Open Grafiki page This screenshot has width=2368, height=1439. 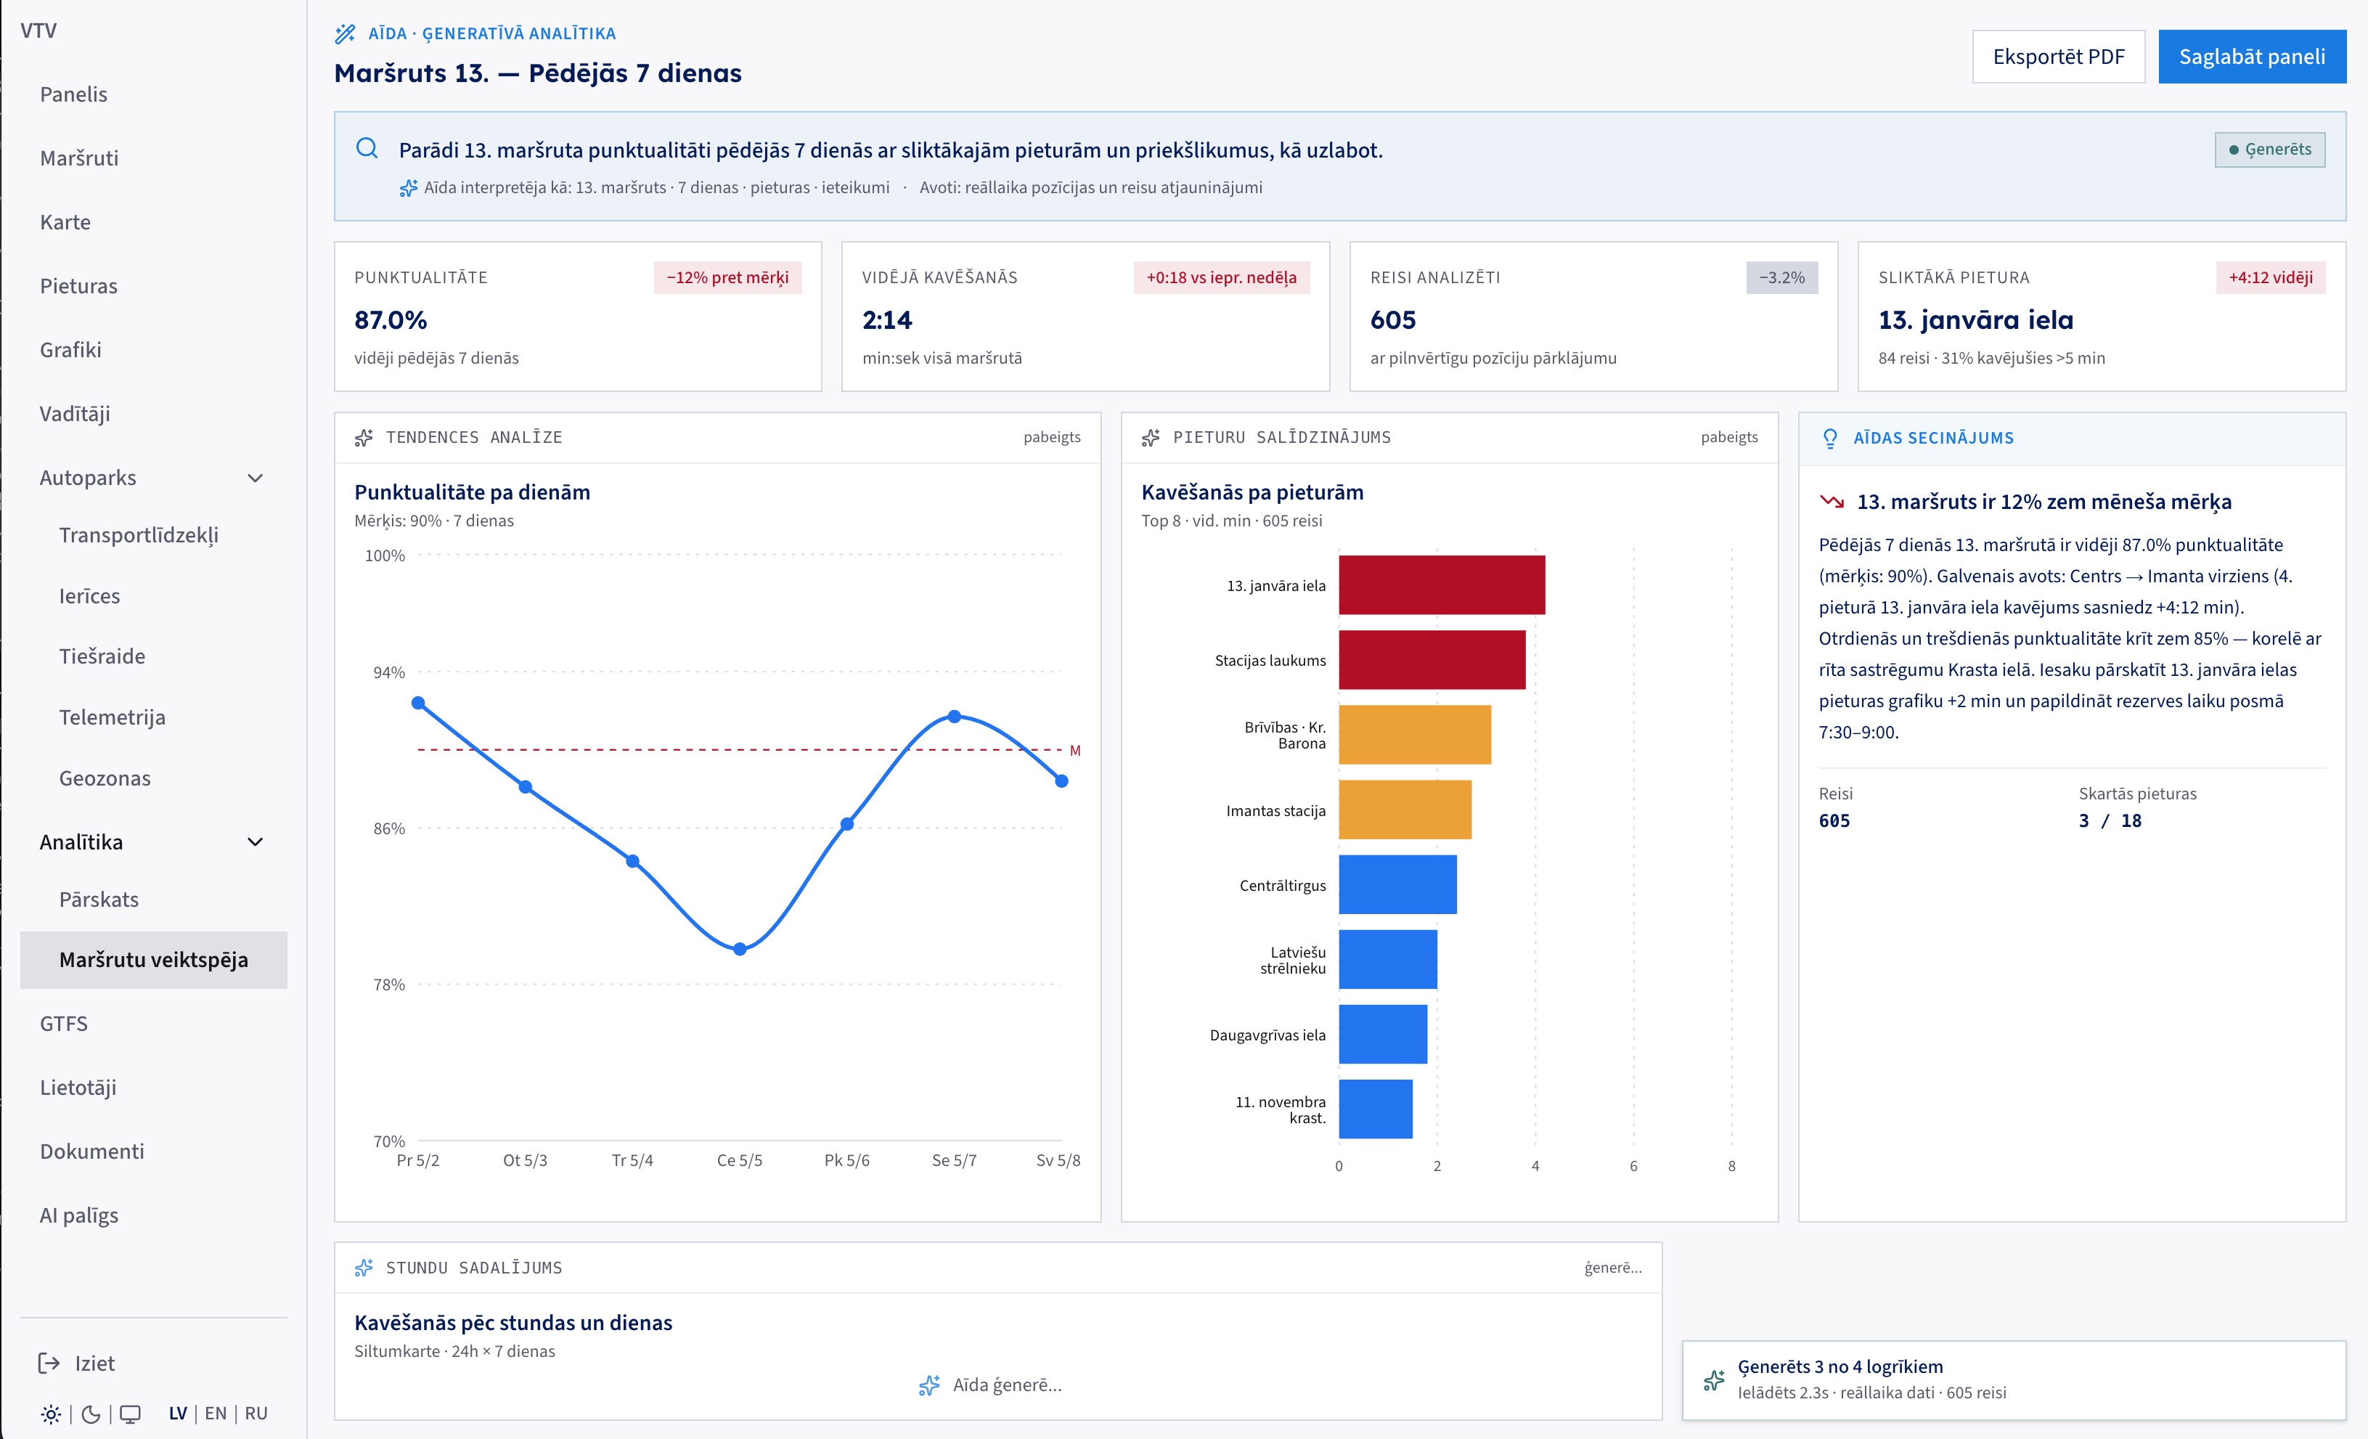[x=154, y=350]
